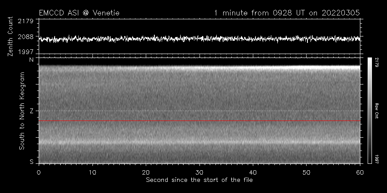Click the bright southern band in the keogram
This screenshot has width=387, height=193.
click(200, 142)
